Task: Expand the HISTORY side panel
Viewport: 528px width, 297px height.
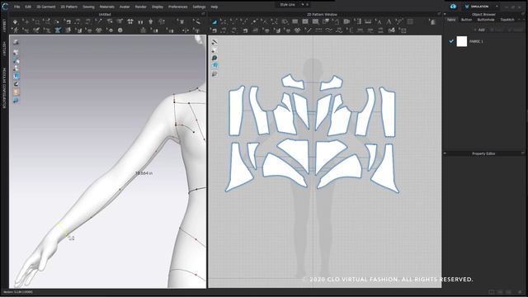Action: click(4, 49)
